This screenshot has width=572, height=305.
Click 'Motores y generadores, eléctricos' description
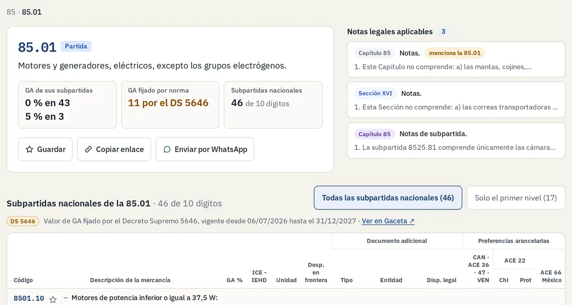pyautogui.click(x=153, y=66)
